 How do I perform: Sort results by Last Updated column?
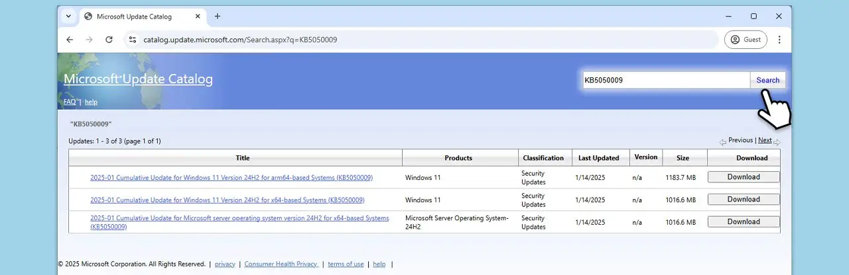pyautogui.click(x=598, y=158)
